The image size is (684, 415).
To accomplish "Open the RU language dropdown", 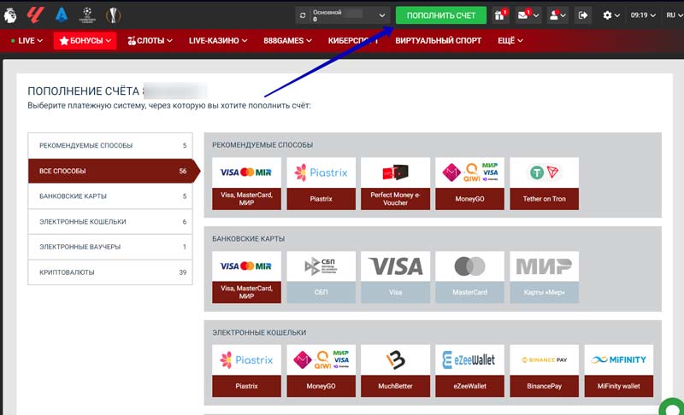I will 669,15.
